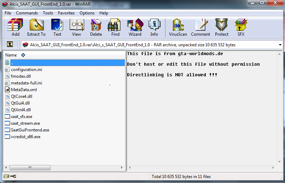Image resolution: width=285 pixels, height=183 pixels.
Task: Click the icon of saat_sfx.exe
Action: (x=7, y=117)
